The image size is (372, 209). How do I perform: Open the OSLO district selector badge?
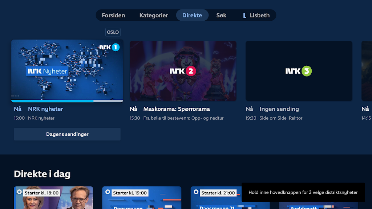click(113, 32)
